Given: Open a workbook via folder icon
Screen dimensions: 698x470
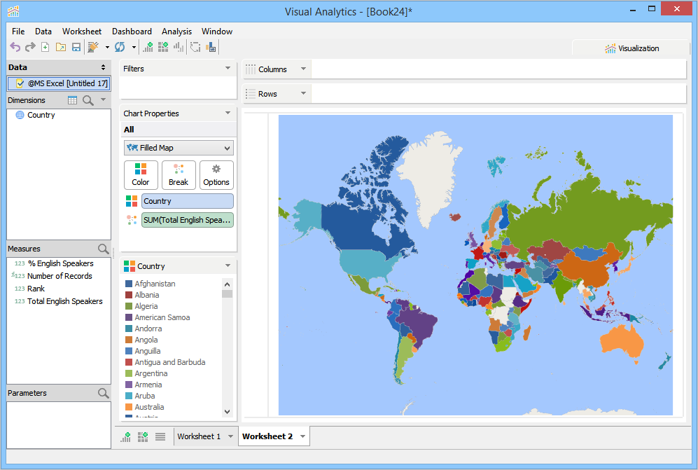Looking at the screenshot, I should [60, 47].
